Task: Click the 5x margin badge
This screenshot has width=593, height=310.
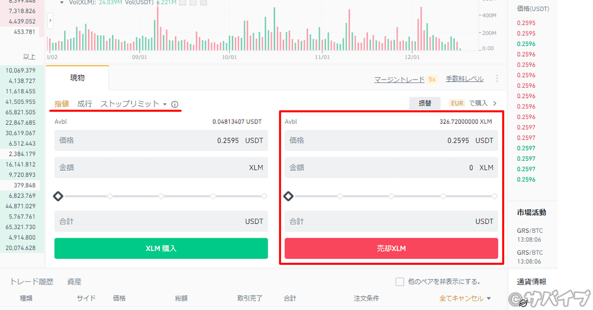Action: (x=432, y=79)
